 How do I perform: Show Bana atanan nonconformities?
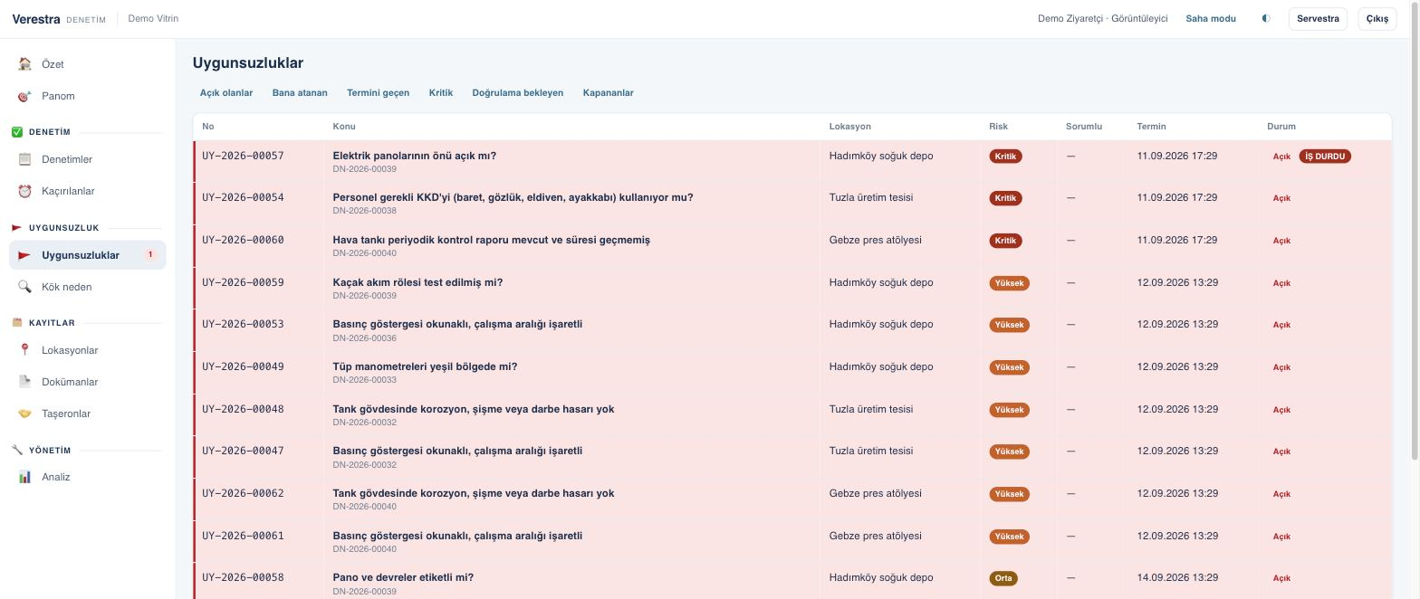click(x=300, y=92)
